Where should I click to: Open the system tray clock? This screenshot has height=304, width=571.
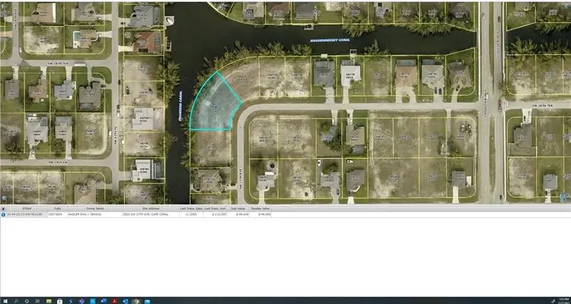pyautogui.click(x=564, y=300)
